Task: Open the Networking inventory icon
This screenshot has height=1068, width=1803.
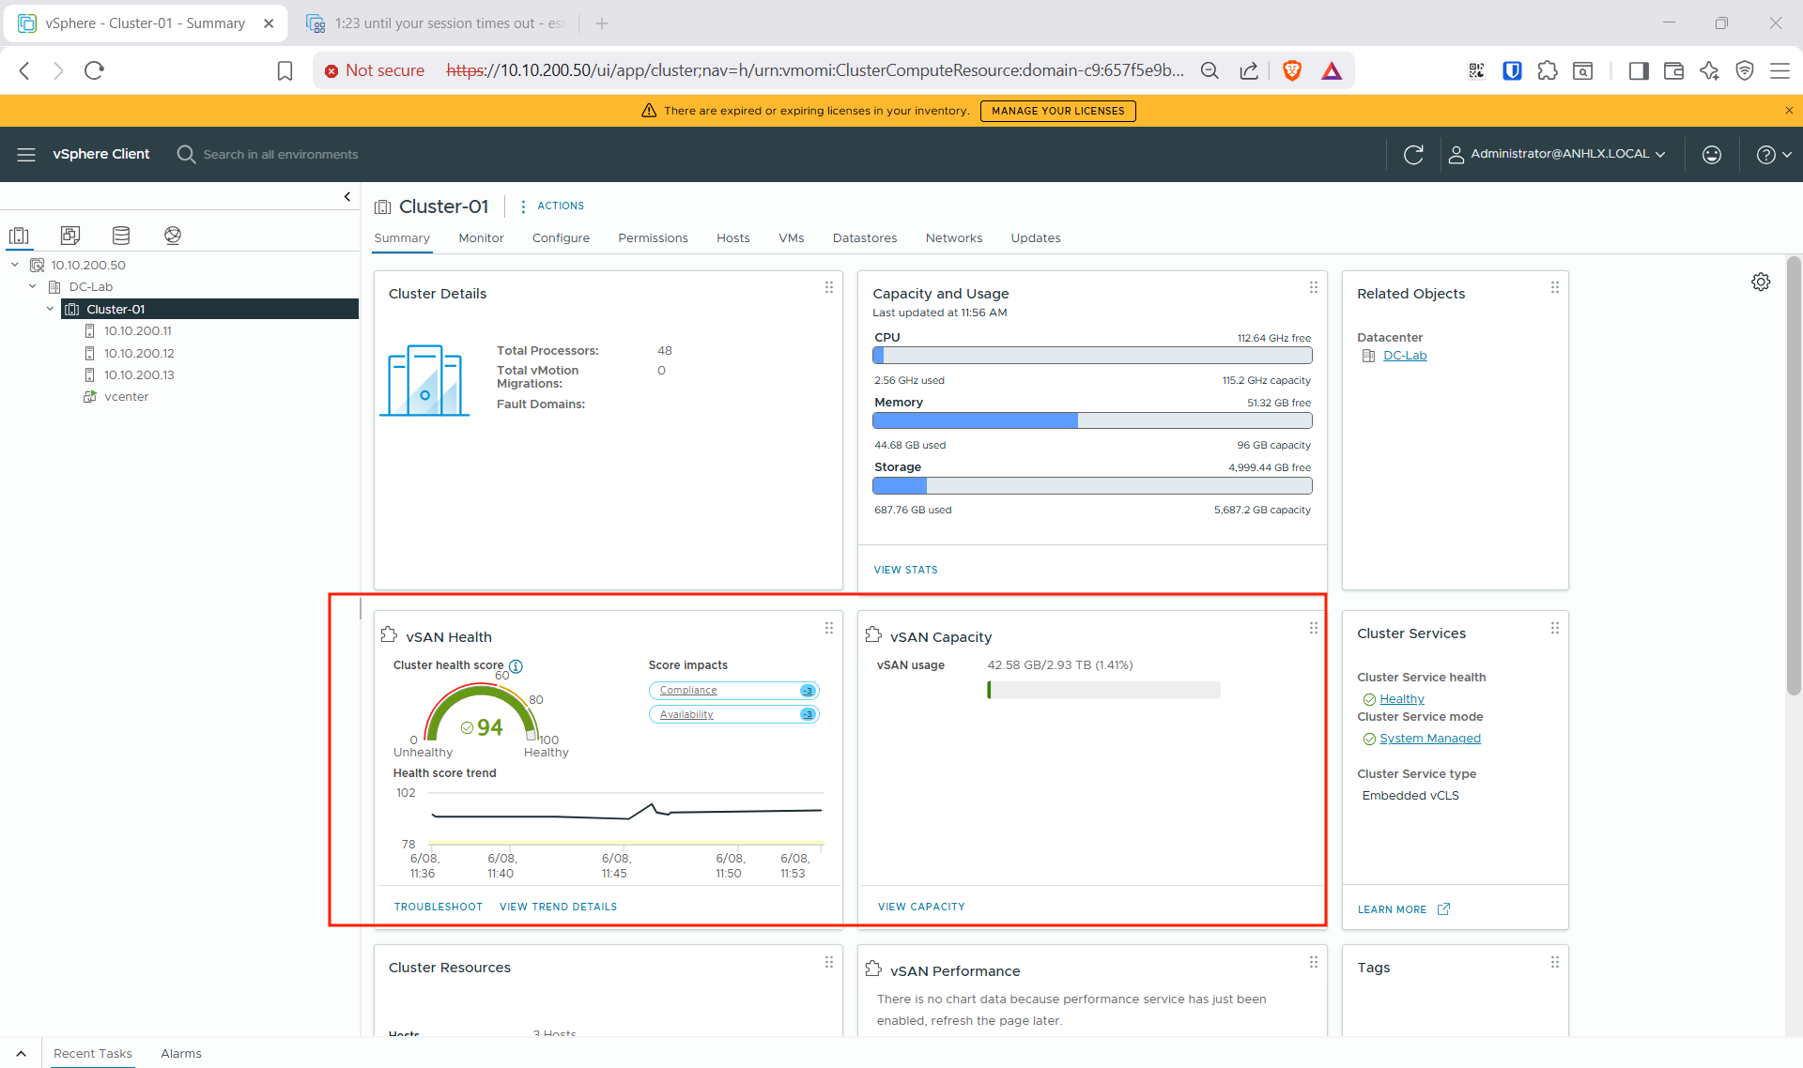Action: pos(173,236)
